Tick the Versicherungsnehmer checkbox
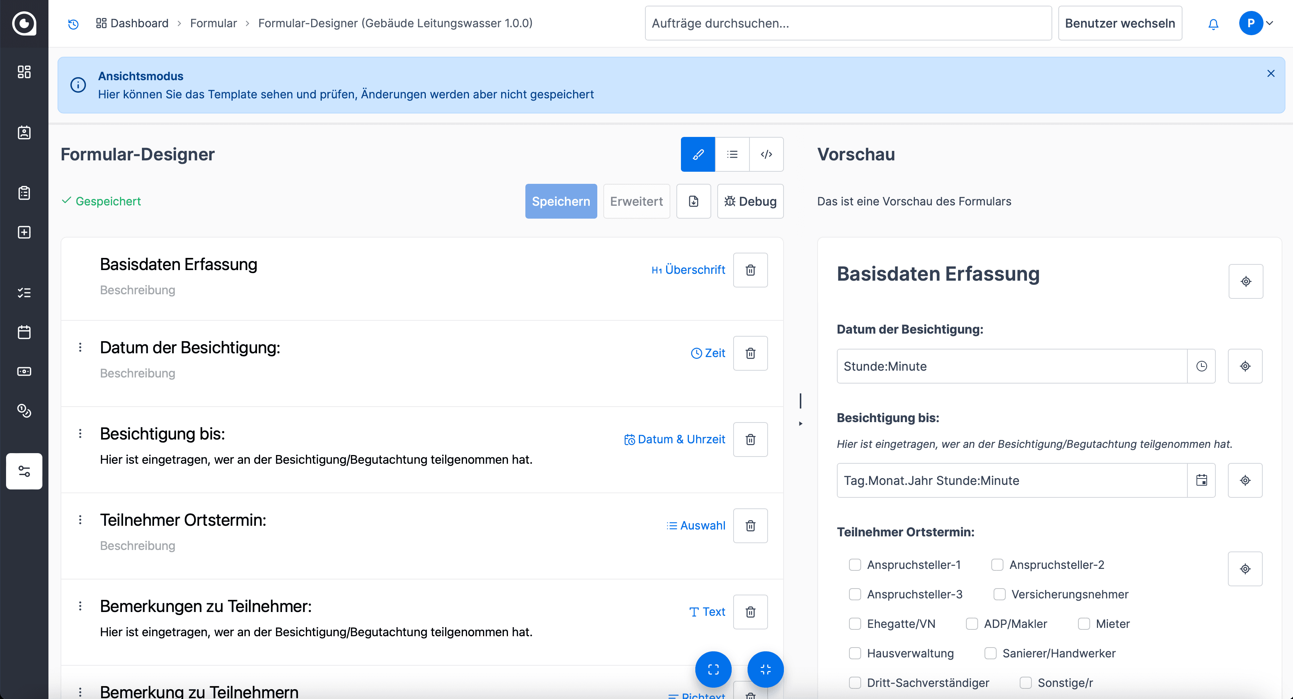 tap(999, 594)
